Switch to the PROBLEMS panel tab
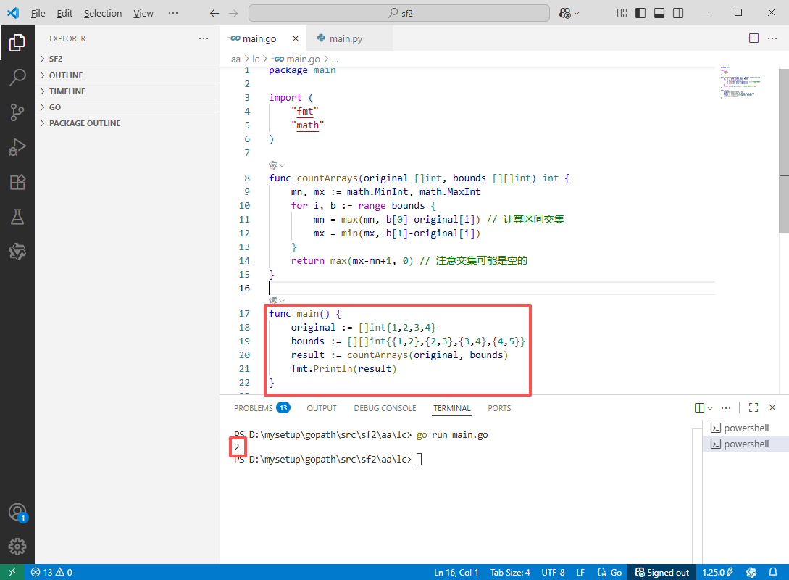 point(261,407)
